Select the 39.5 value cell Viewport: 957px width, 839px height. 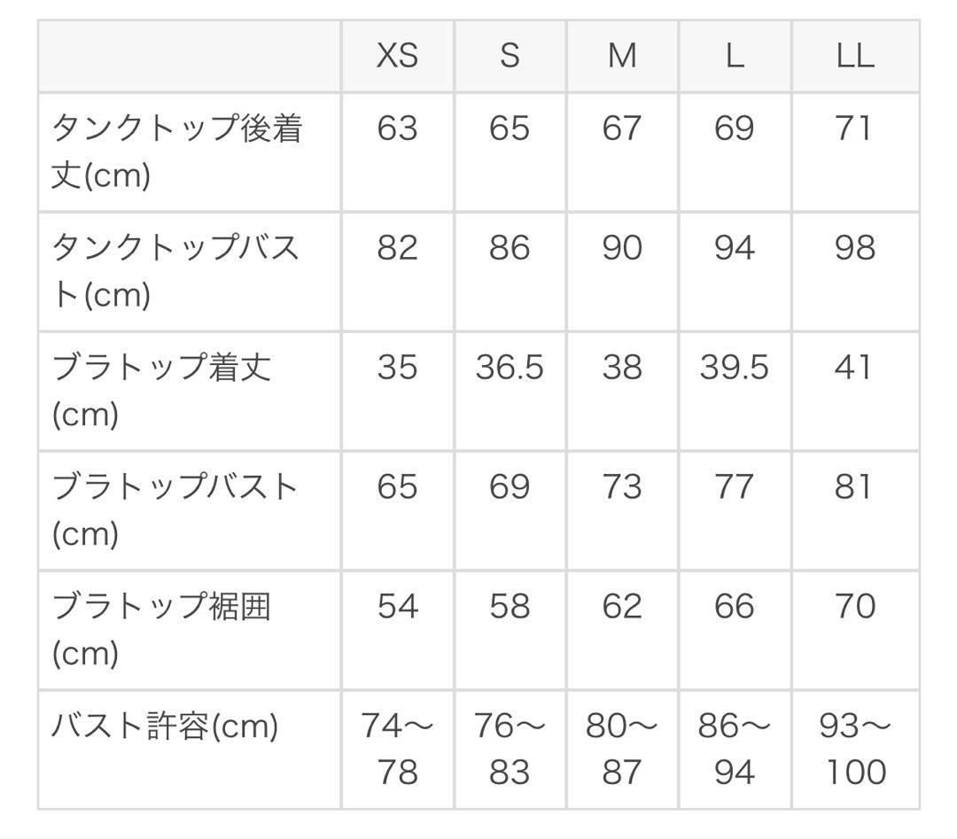point(735,367)
